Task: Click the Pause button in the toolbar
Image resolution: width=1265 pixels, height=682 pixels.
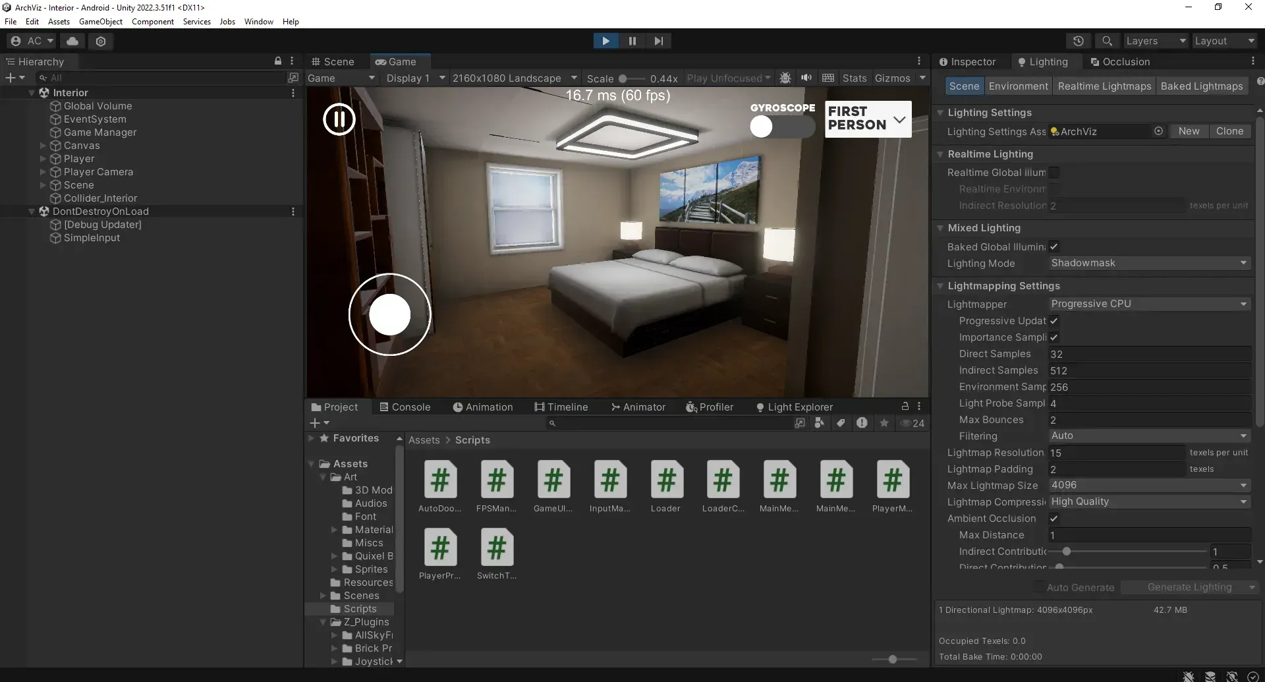Action: click(x=632, y=41)
